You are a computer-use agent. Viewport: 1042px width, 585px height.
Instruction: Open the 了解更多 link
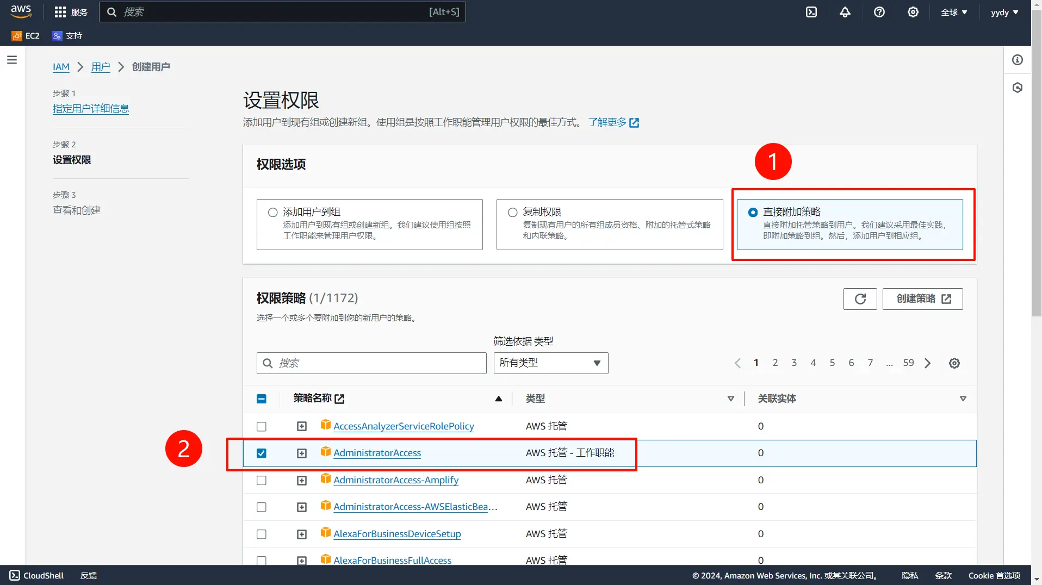coord(613,123)
